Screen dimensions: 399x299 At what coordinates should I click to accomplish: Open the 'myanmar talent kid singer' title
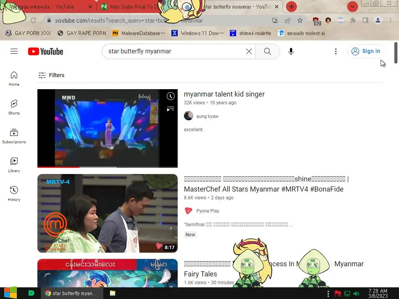pos(224,94)
